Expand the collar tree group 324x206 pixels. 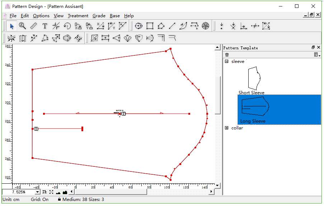227,128
